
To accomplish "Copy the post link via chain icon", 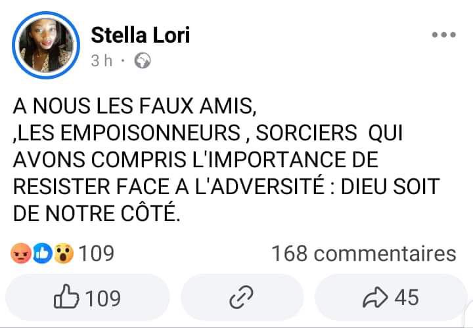I will [x=237, y=298].
